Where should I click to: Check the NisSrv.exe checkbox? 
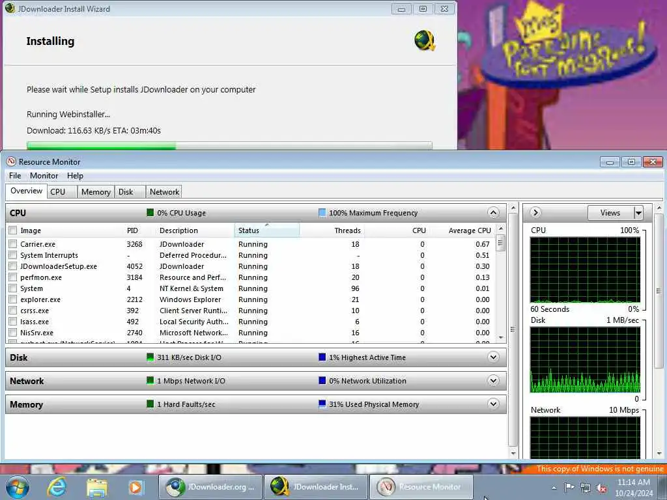pyautogui.click(x=13, y=332)
